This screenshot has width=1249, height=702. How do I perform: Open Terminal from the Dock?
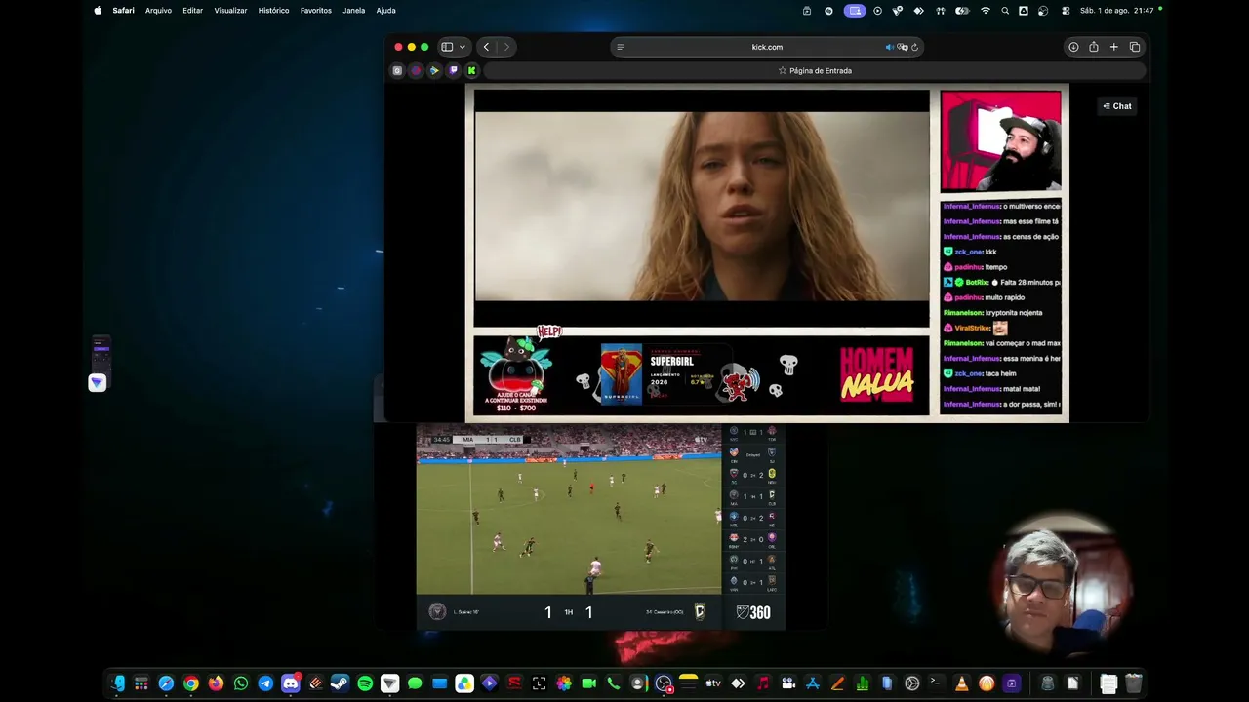(937, 683)
